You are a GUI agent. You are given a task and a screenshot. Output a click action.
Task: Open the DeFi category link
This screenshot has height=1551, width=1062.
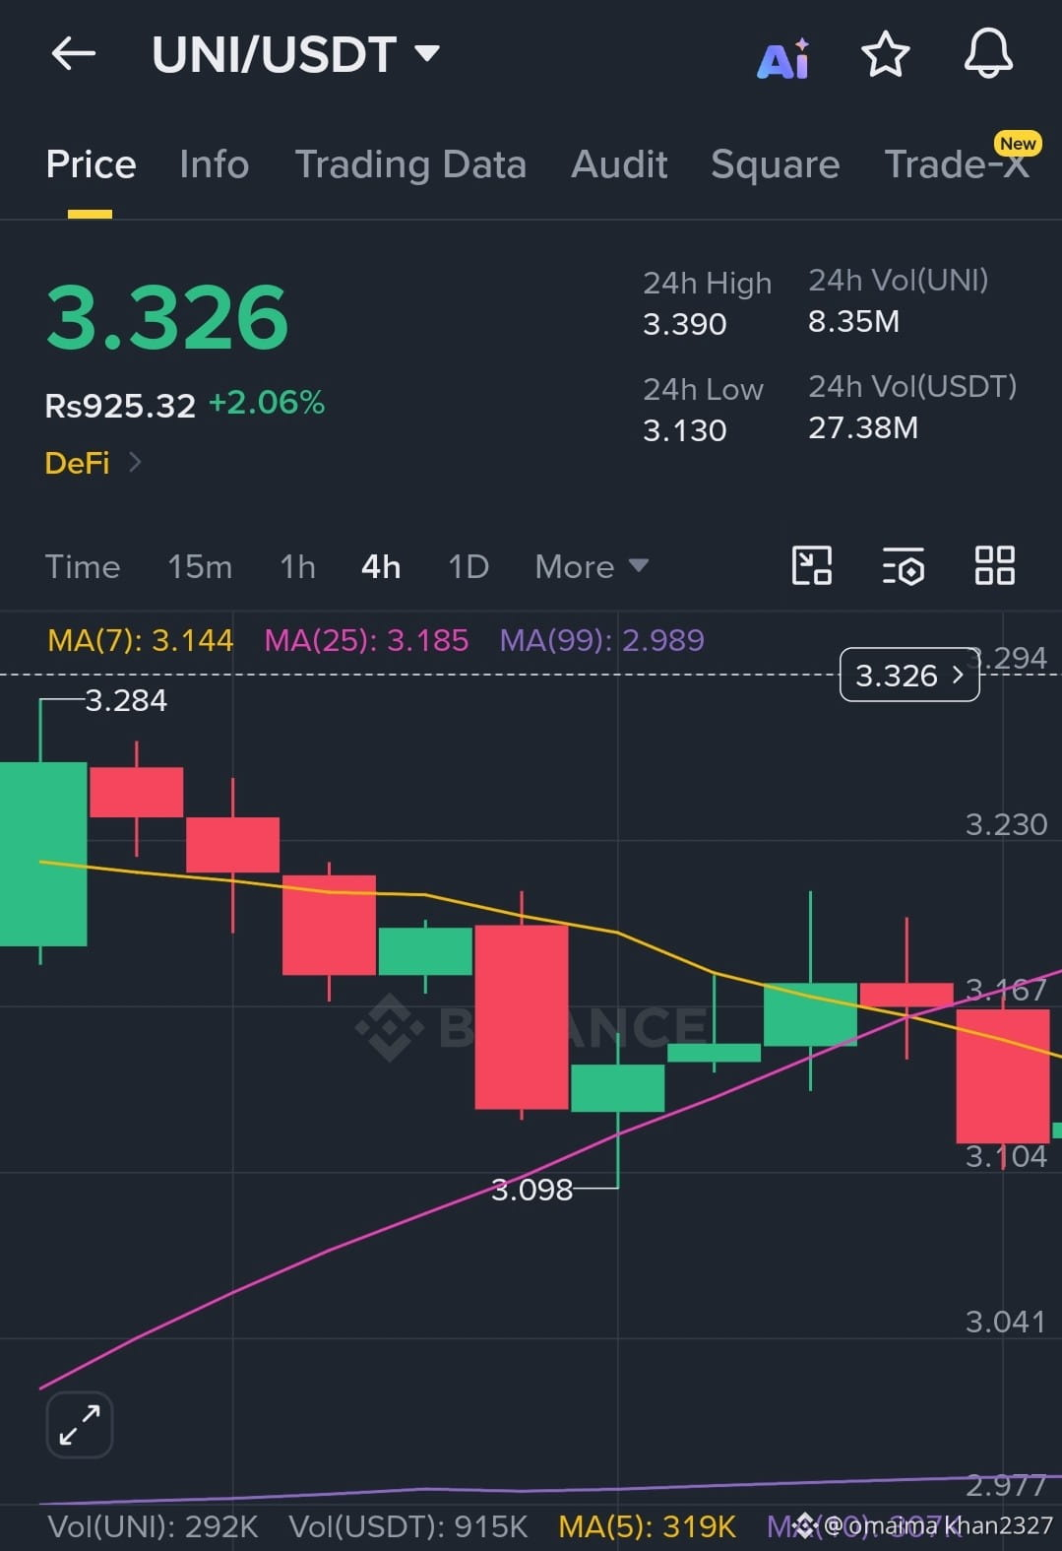point(94,463)
